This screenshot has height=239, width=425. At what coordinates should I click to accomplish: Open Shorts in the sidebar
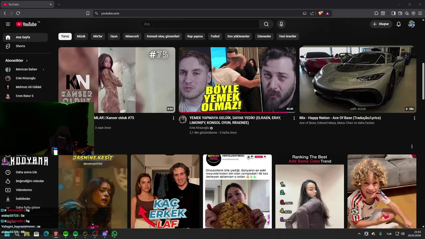(25, 46)
